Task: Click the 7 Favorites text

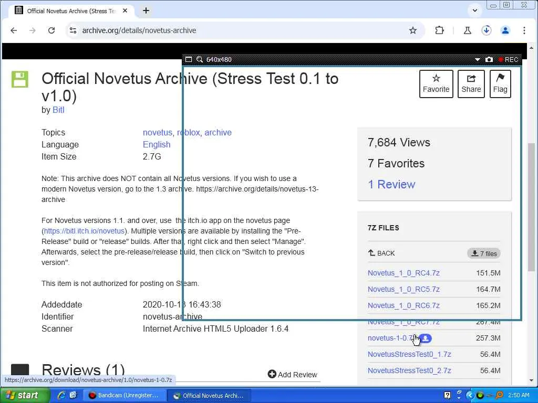Action: pyautogui.click(x=396, y=164)
